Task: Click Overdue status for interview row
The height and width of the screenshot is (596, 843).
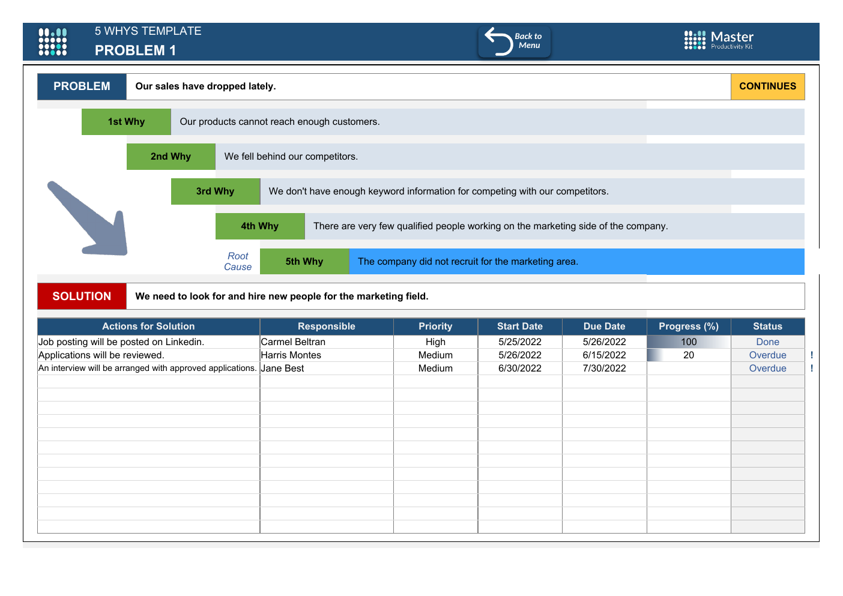Action: 767,369
